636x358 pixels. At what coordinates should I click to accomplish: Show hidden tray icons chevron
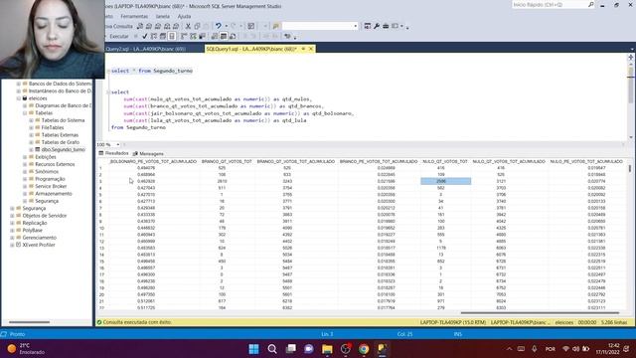(510, 349)
